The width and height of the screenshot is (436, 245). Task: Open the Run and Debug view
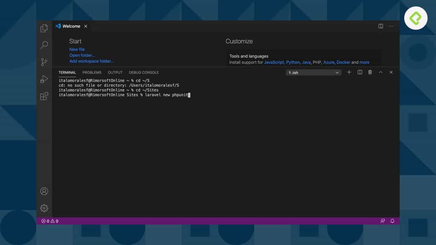(x=44, y=79)
